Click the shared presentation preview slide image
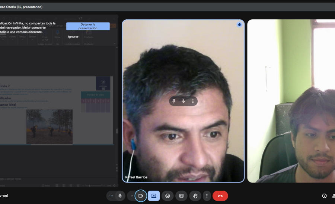The height and width of the screenshot is (204, 335). point(49,126)
